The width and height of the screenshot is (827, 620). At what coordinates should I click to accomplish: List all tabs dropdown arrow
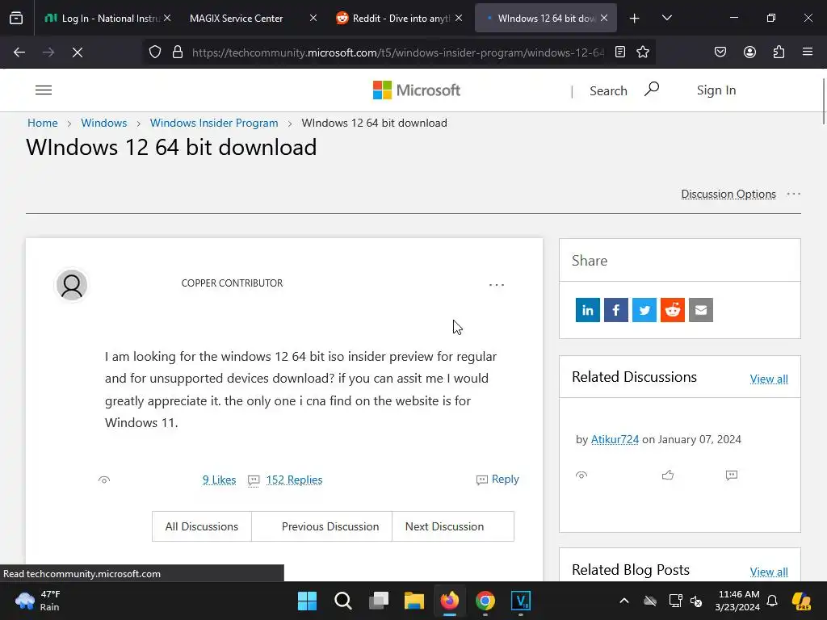(666, 18)
